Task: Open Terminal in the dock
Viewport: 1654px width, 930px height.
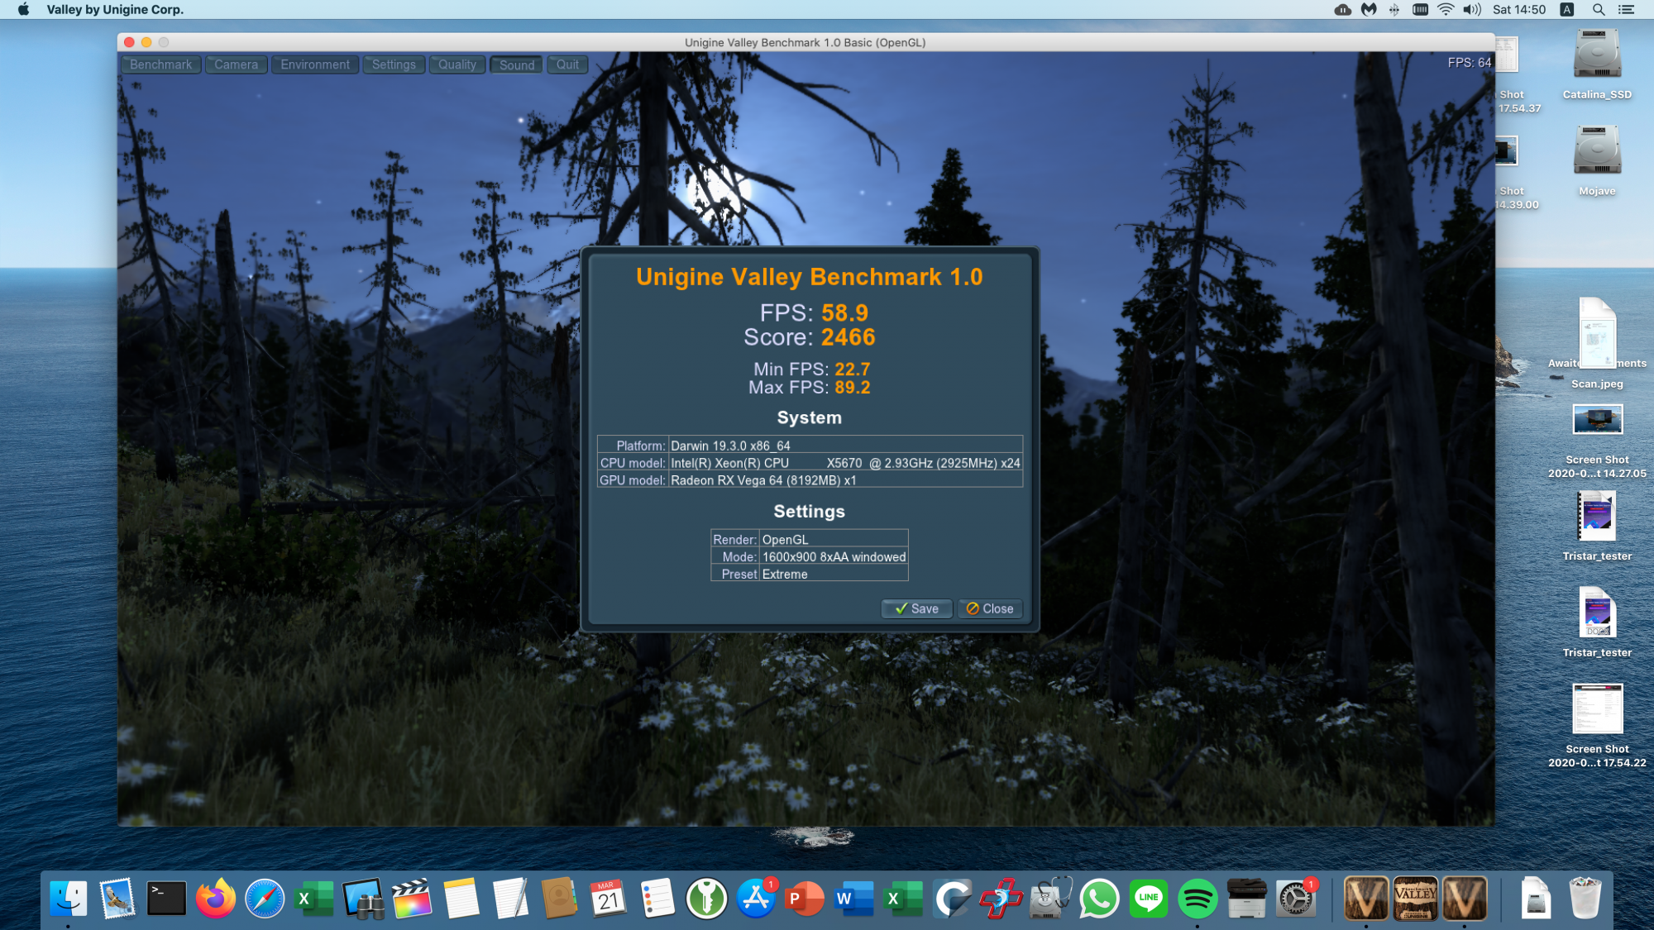Action: click(x=166, y=899)
